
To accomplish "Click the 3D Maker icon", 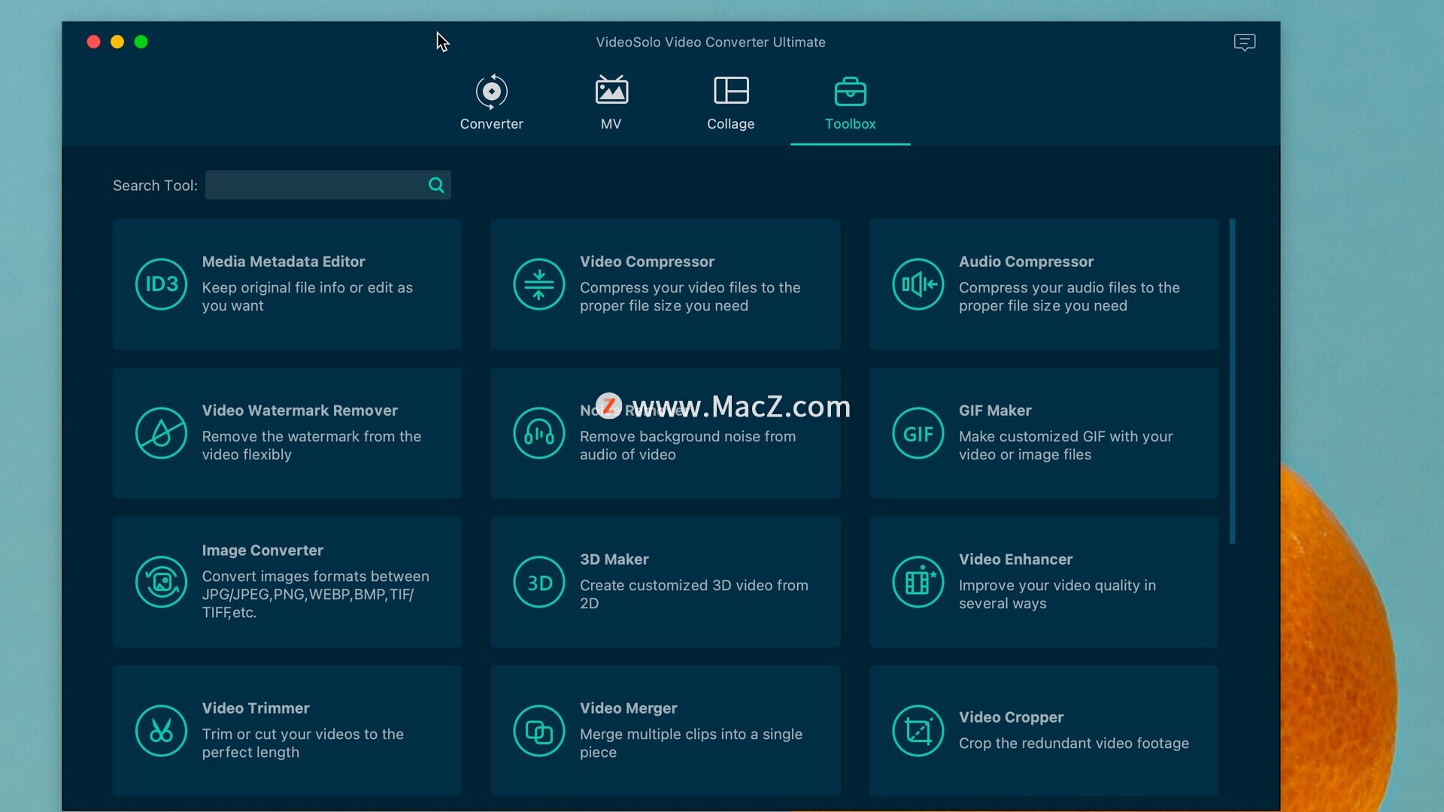I will 538,582.
